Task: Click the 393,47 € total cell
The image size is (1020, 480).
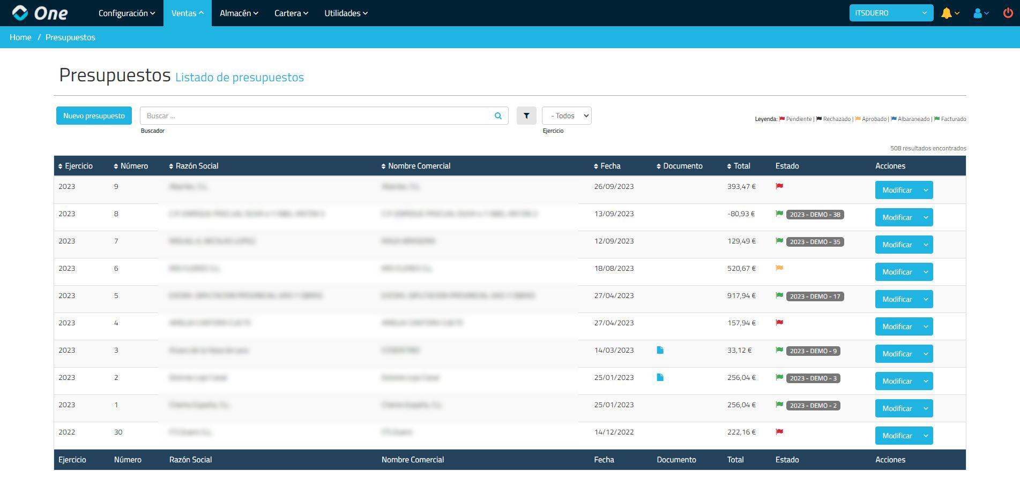Action: (x=741, y=186)
